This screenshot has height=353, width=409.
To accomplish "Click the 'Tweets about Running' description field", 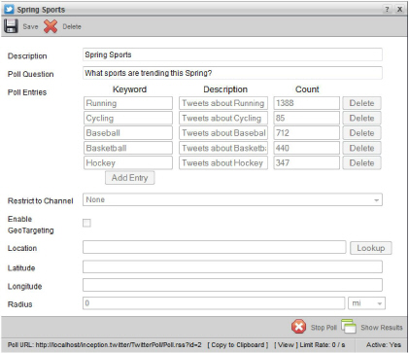I will [x=223, y=103].
